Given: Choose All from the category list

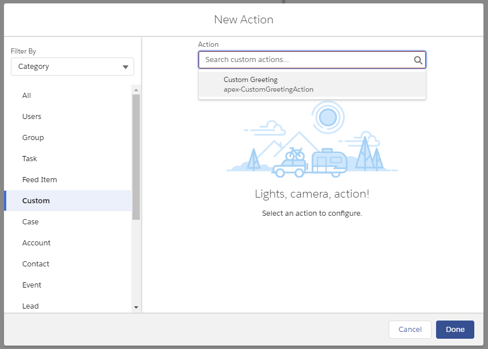Looking at the screenshot, I should (26, 95).
